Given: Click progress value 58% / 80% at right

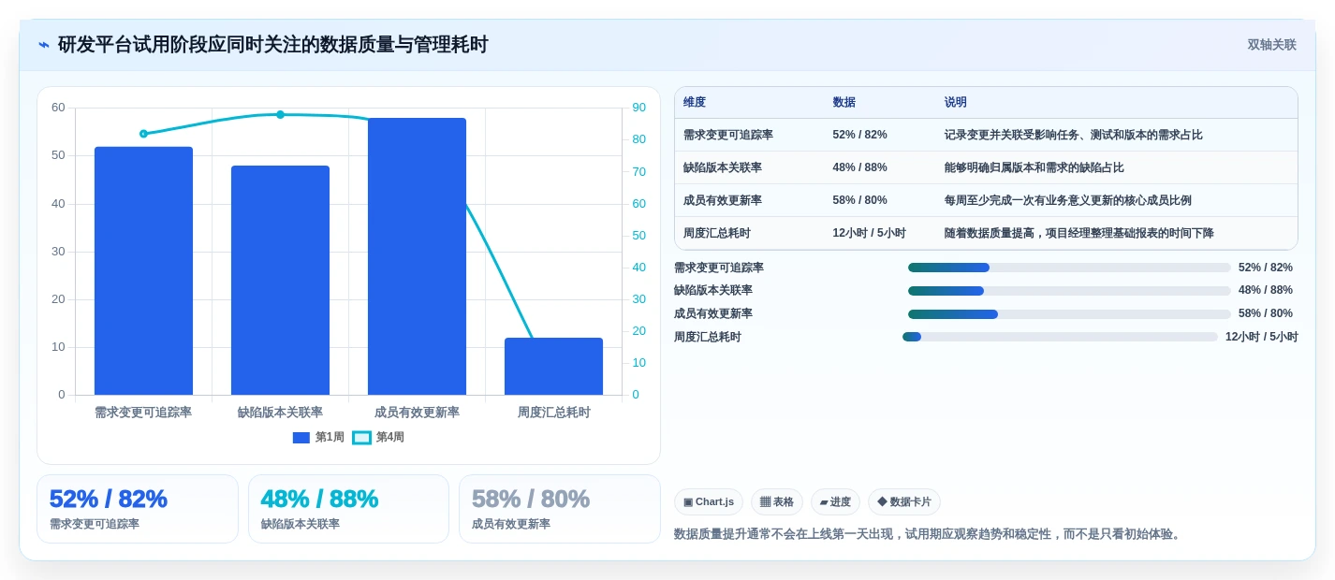Looking at the screenshot, I should click(x=1266, y=314).
